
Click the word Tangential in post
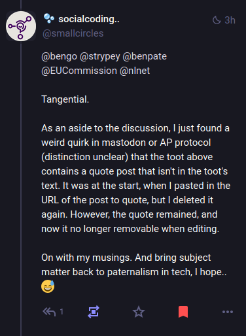point(65,99)
